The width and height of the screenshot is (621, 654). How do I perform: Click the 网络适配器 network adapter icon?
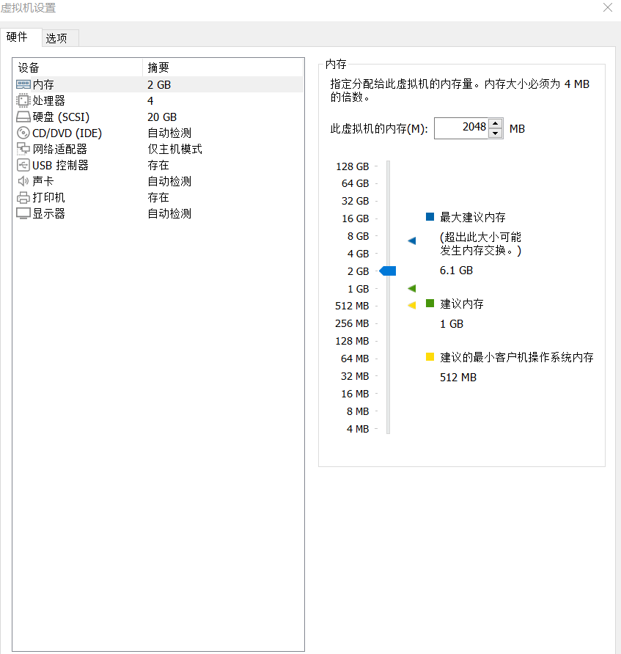coord(23,149)
